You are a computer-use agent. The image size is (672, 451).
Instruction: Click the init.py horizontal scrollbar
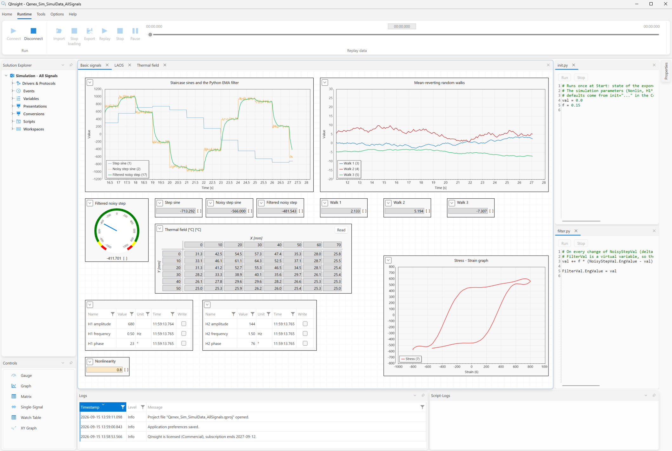(x=581, y=221)
